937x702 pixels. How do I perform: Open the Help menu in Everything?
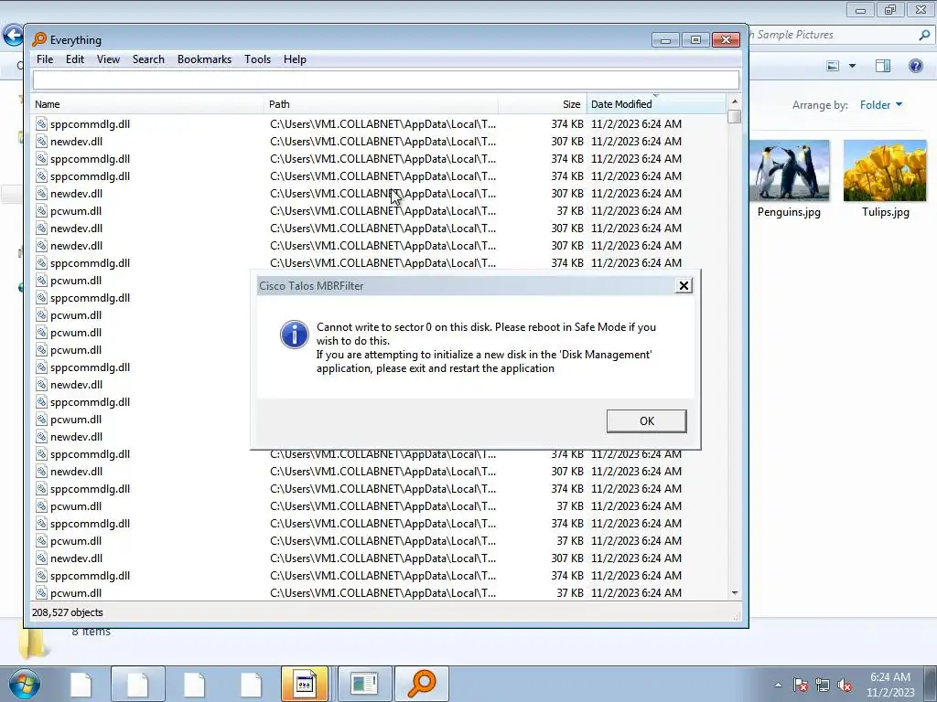click(x=295, y=59)
